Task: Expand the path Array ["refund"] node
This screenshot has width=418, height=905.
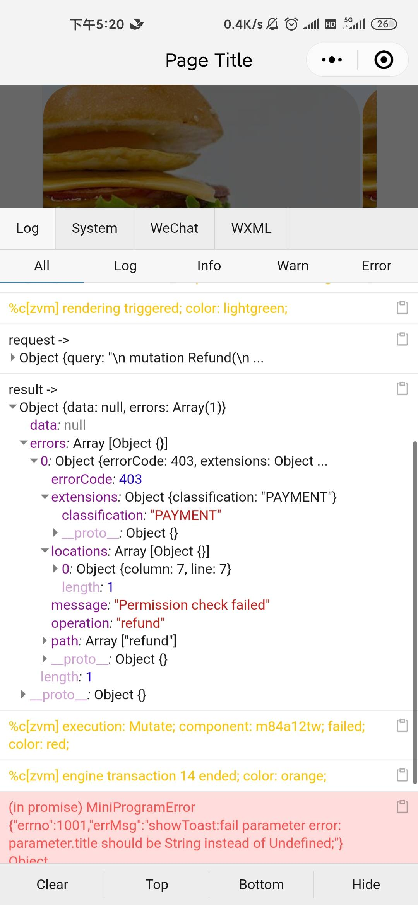Action: 45,641
